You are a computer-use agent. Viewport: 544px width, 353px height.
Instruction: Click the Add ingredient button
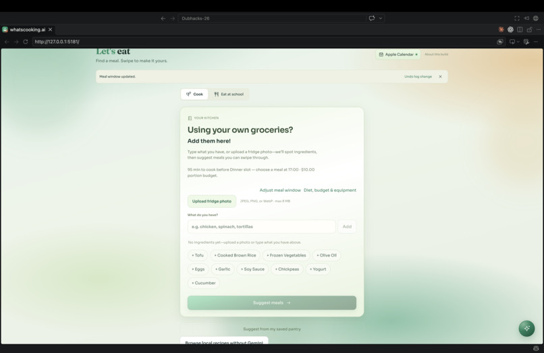point(347,227)
